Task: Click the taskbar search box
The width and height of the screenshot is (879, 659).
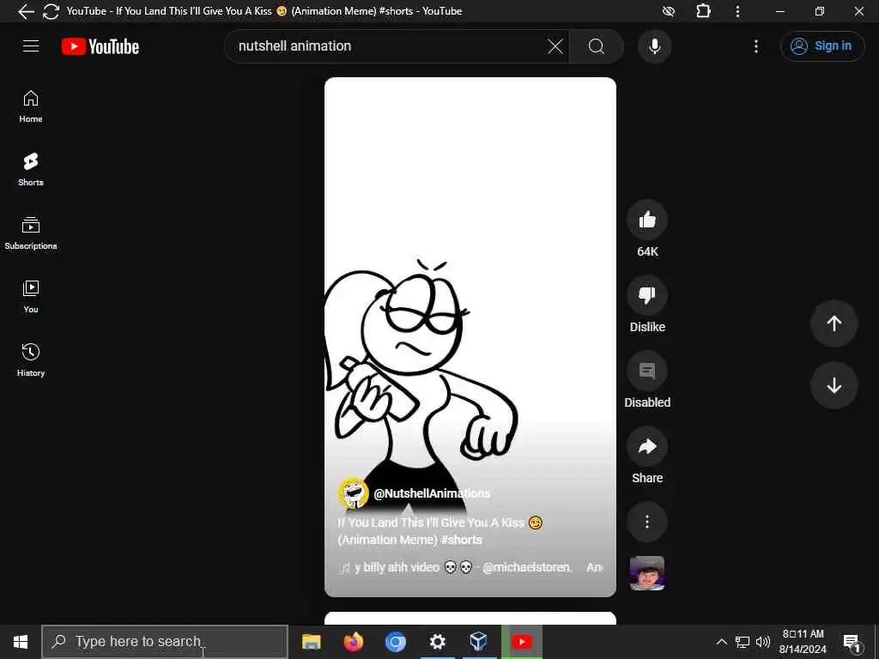Action: pos(165,642)
